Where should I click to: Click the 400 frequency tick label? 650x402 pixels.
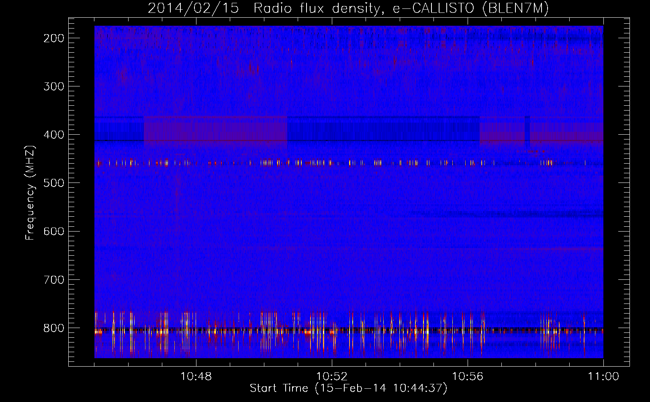point(54,135)
